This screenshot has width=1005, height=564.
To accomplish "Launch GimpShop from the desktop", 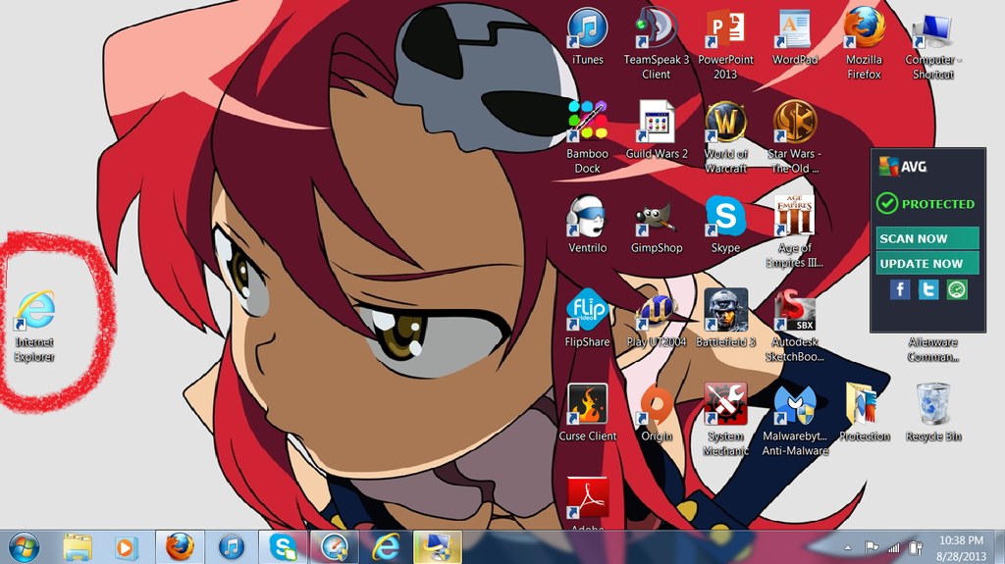I will click(657, 225).
